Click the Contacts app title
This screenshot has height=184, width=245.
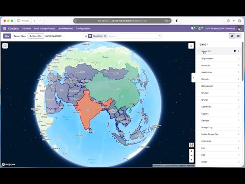[x=13, y=29]
